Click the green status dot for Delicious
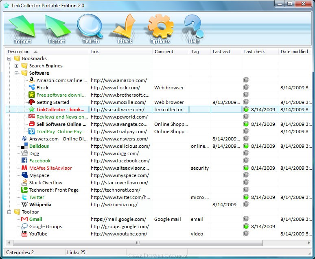Viewport: 315px width, 259px height. [x=246, y=146]
